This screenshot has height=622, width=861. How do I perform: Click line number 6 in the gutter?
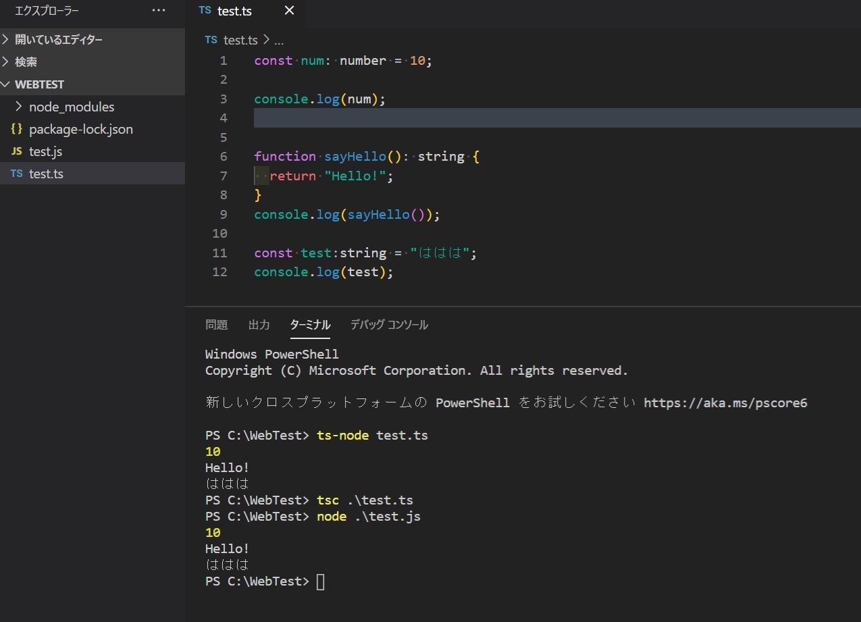tap(224, 157)
